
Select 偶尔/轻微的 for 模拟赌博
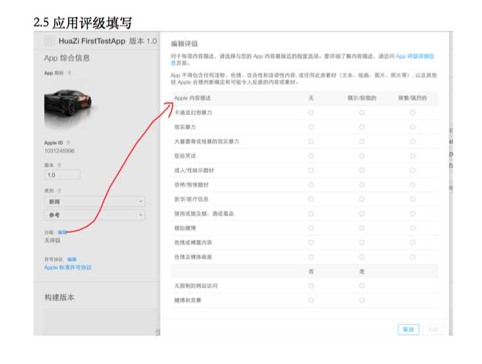point(361,228)
